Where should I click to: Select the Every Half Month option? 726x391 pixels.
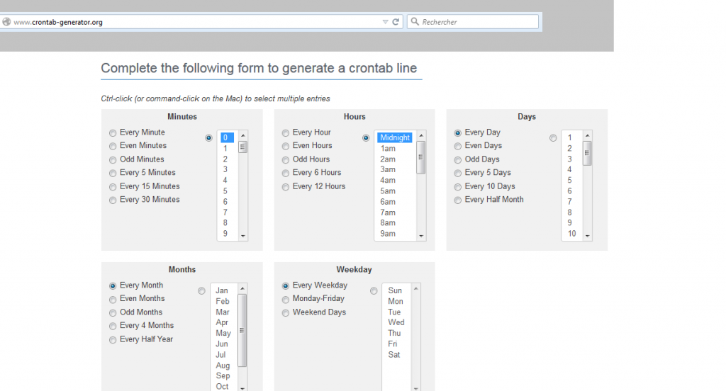[458, 200]
